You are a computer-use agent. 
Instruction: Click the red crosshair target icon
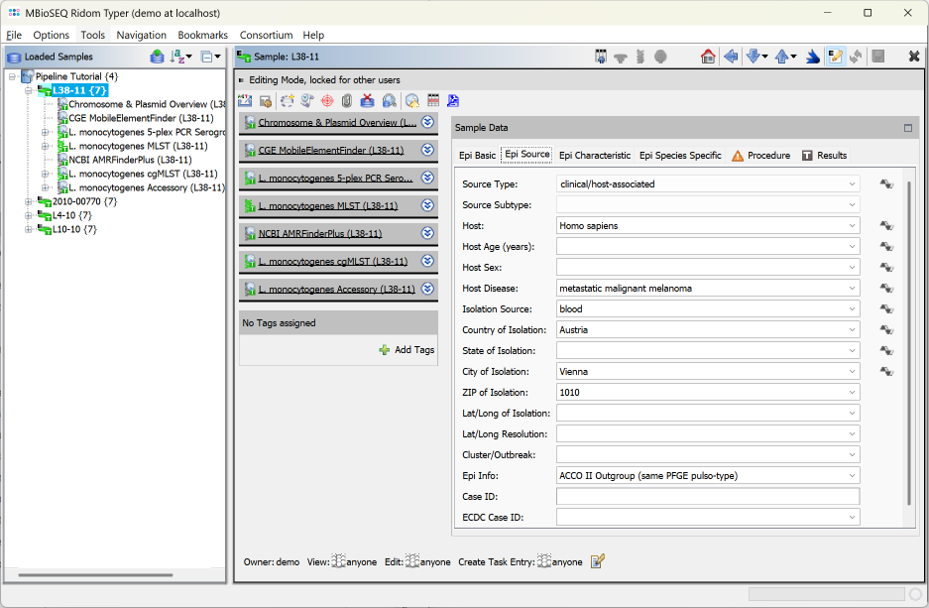pos(326,100)
